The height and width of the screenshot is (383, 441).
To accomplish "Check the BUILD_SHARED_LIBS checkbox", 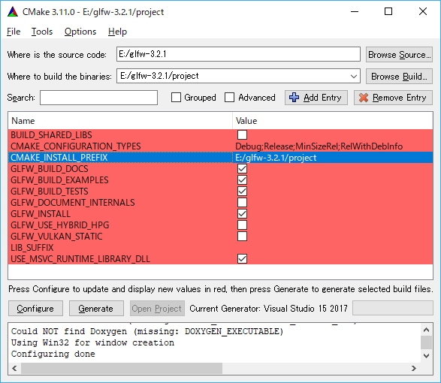I will [x=242, y=134].
